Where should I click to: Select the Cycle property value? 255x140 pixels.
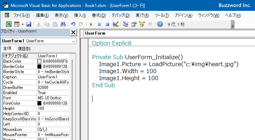click(x=53, y=82)
